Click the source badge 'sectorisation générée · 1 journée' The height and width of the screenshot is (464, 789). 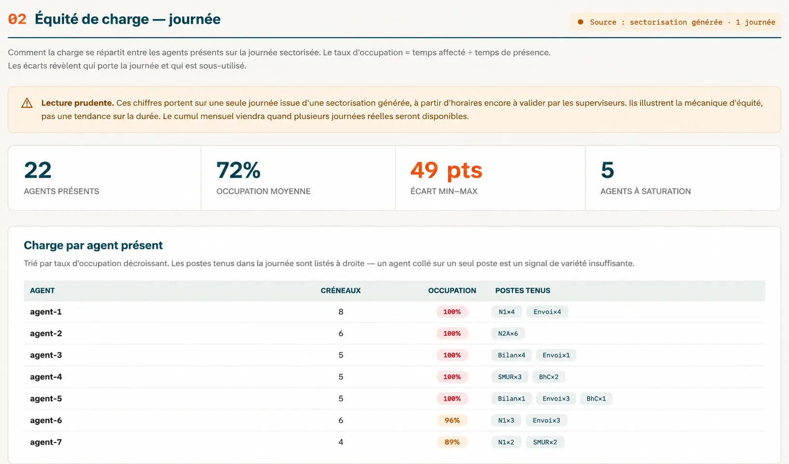676,22
